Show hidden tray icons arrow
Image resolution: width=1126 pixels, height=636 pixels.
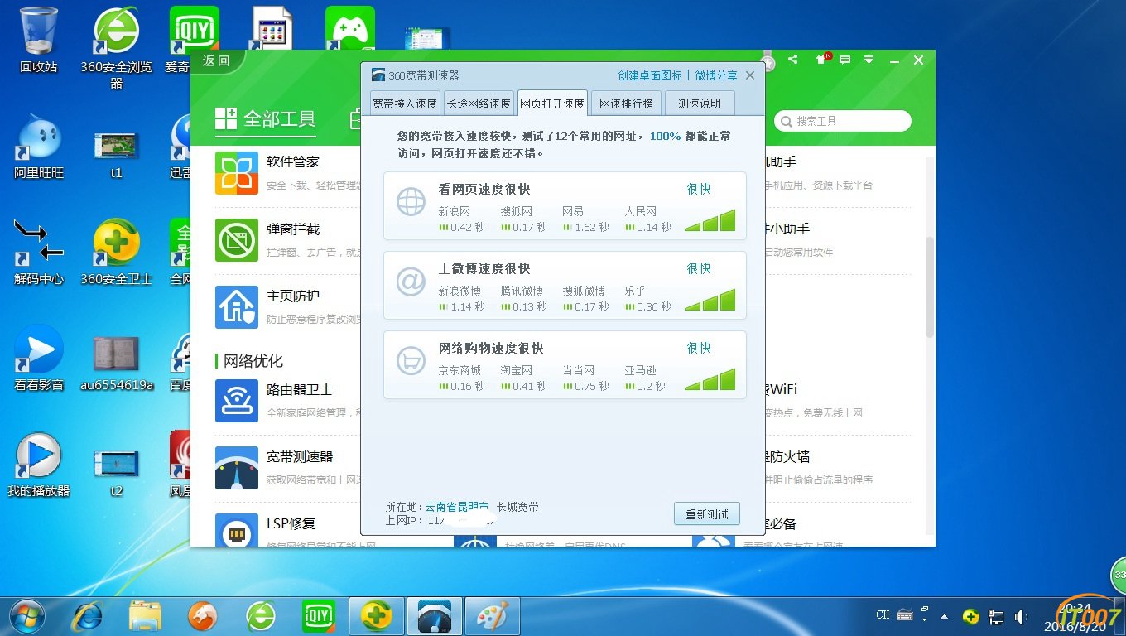[946, 617]
